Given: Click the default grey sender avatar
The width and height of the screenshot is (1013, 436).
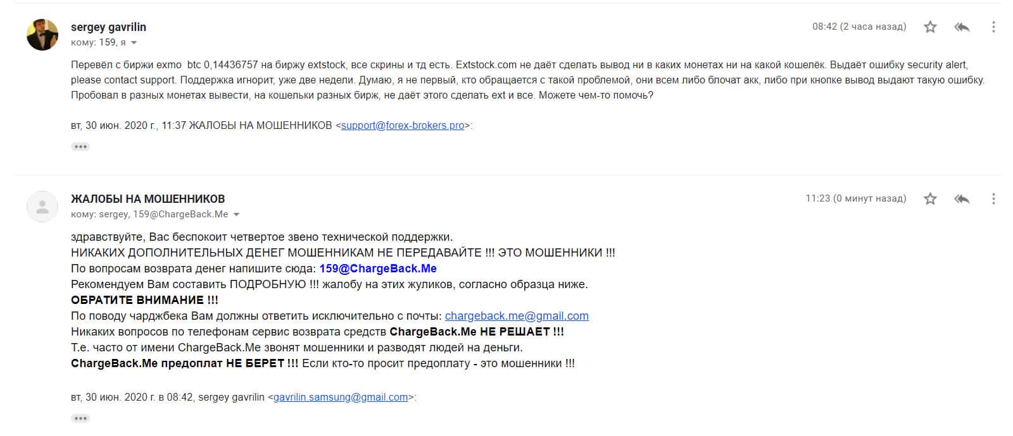Looking at the screenshot, I should click(x=42, y=206).
